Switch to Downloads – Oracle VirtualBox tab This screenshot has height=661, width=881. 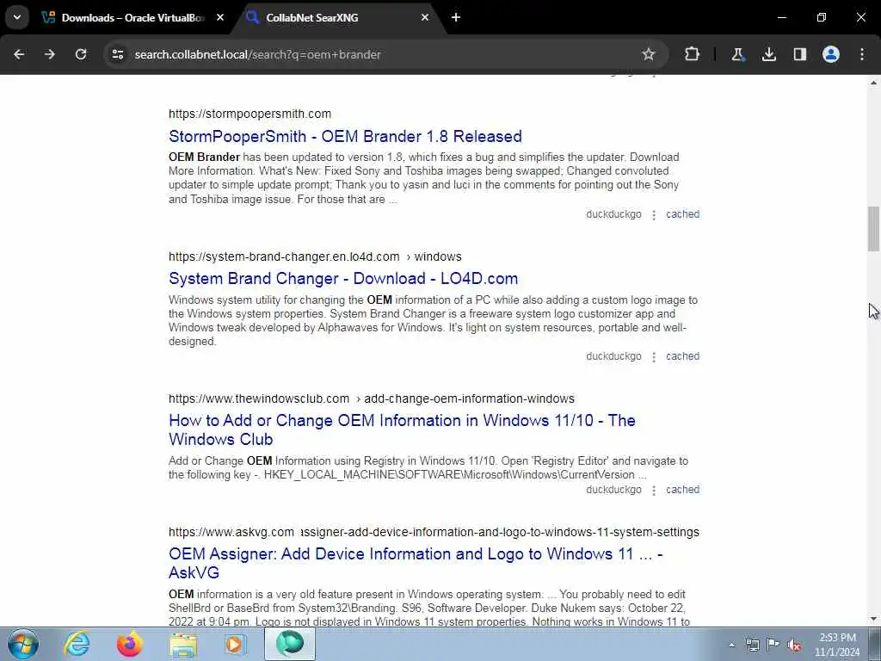(x=133, y=17)
